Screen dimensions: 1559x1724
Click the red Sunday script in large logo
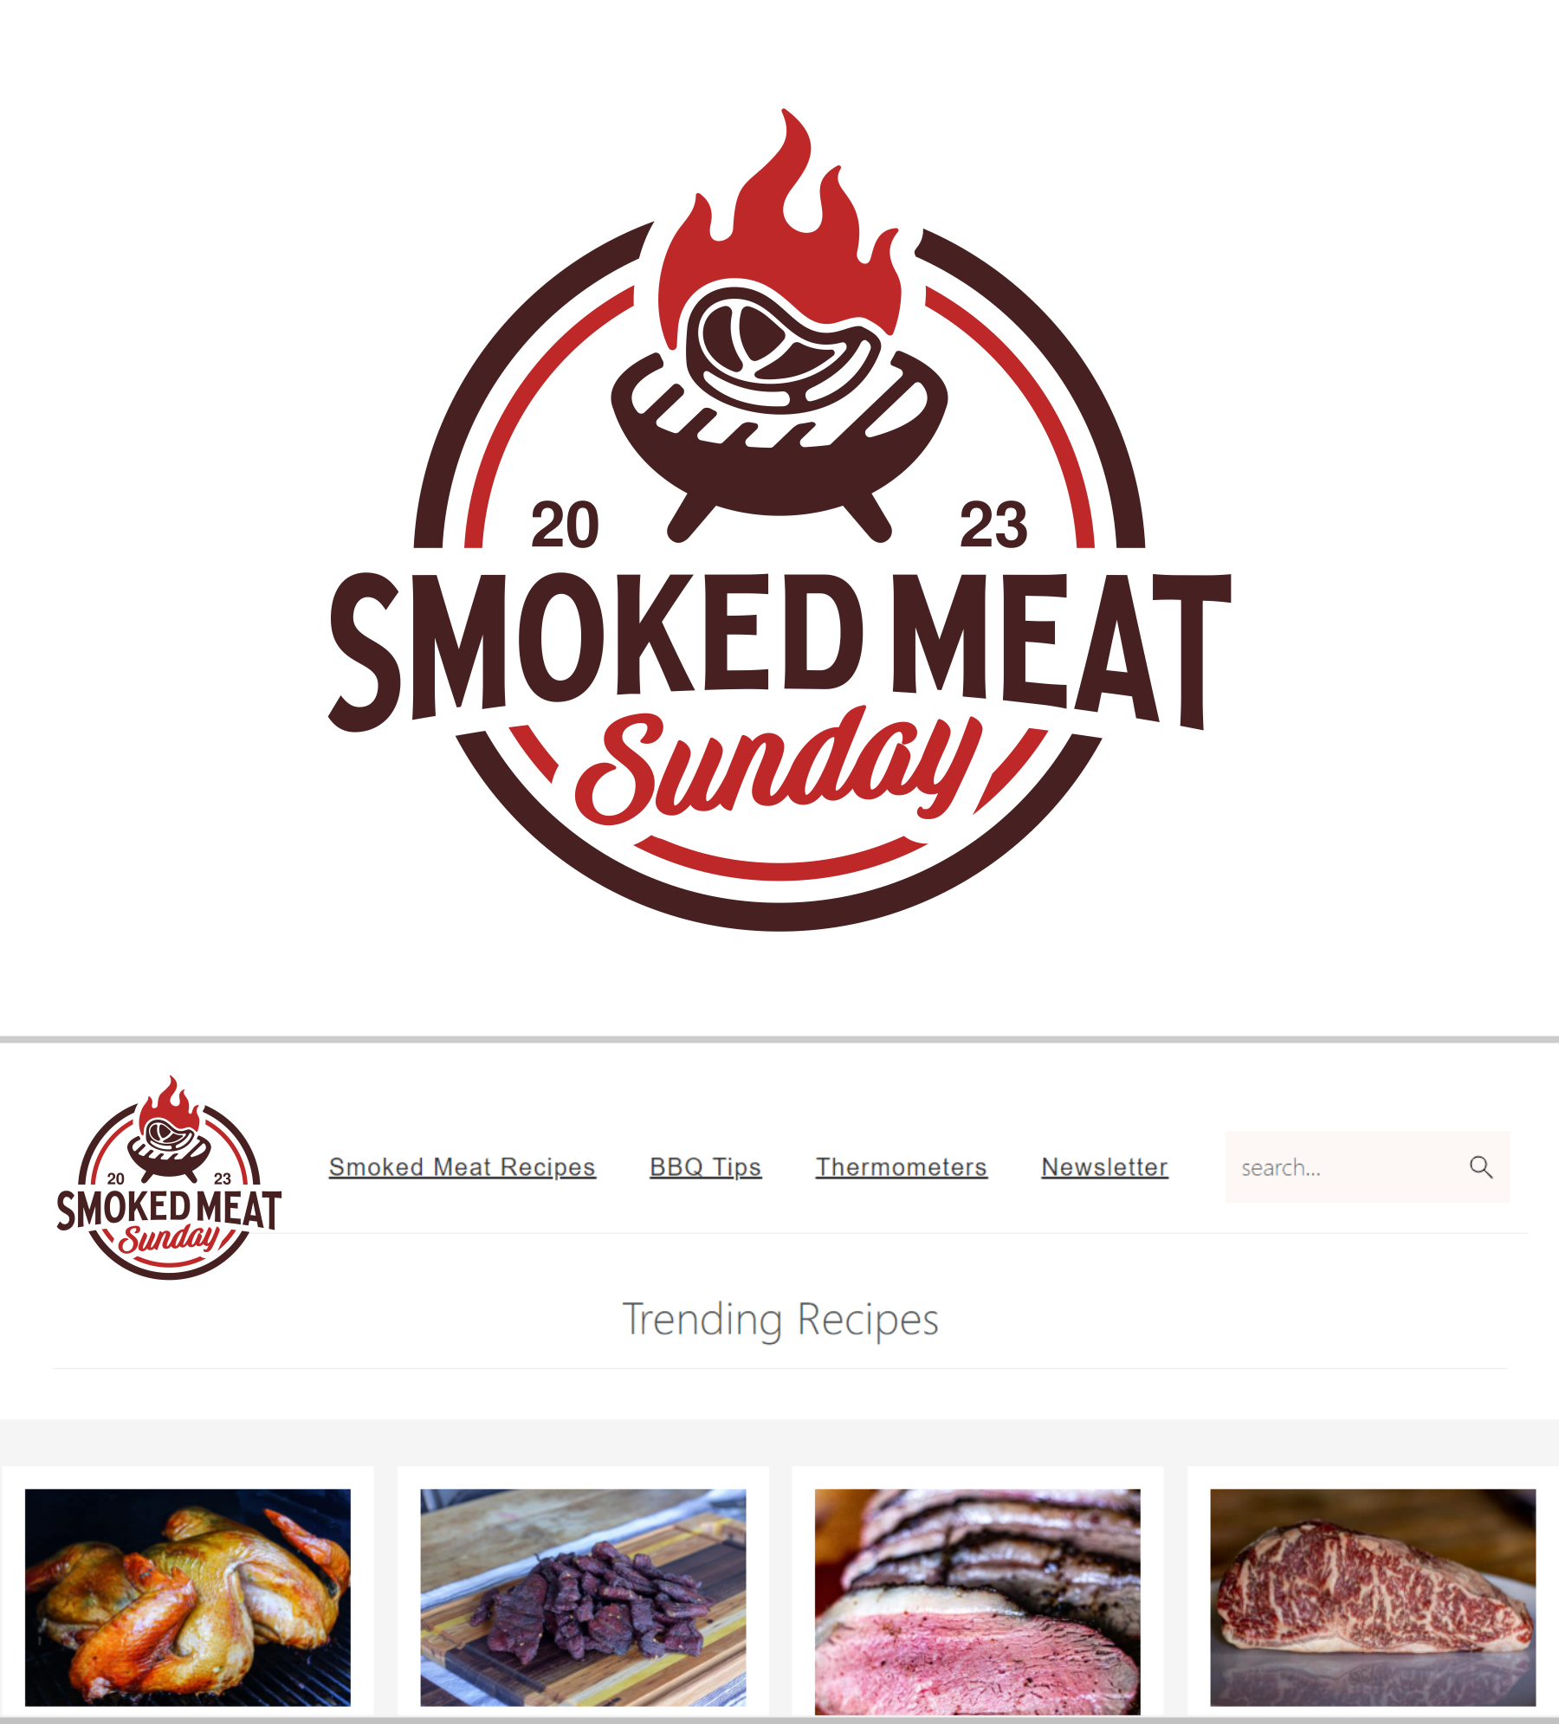pyautogui.click(x=779, y=764)
